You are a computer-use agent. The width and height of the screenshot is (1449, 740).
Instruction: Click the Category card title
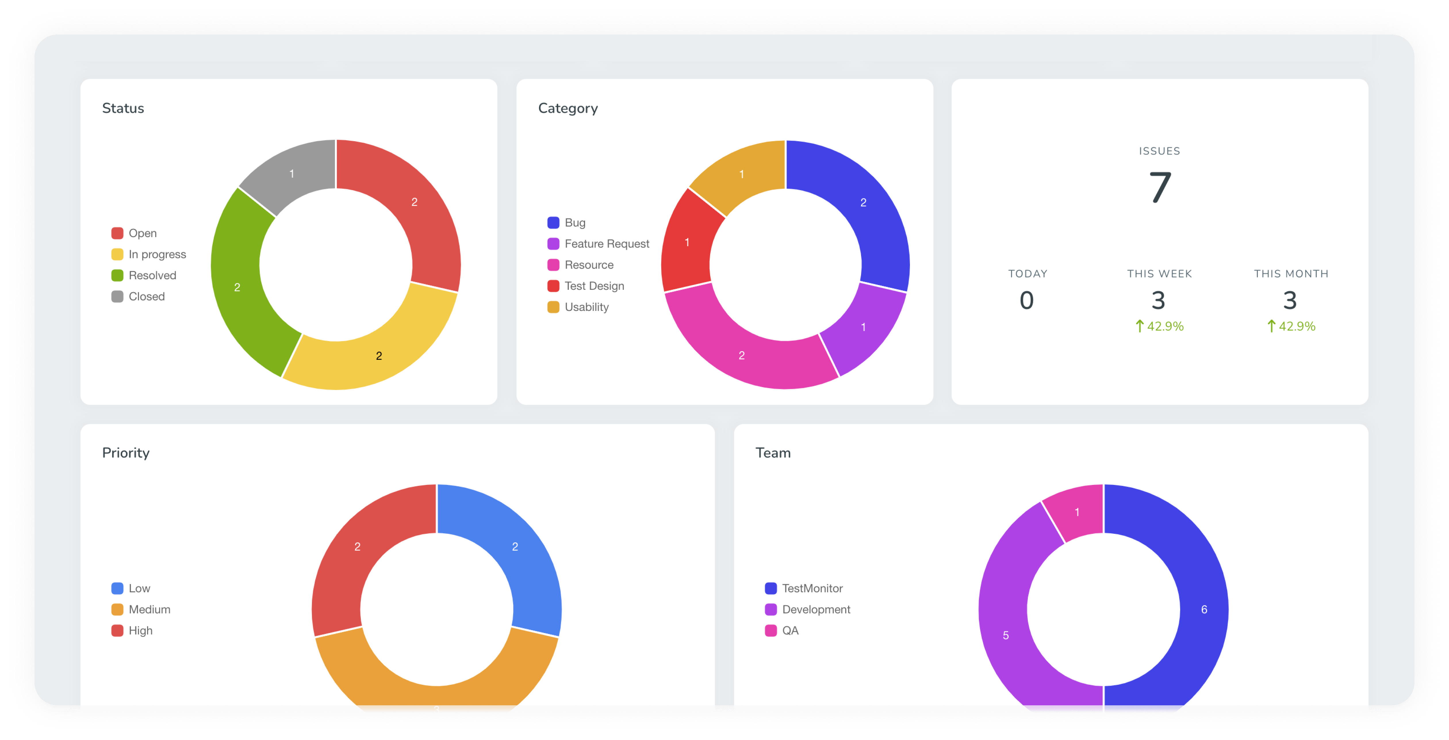click(x=568, y=109)
